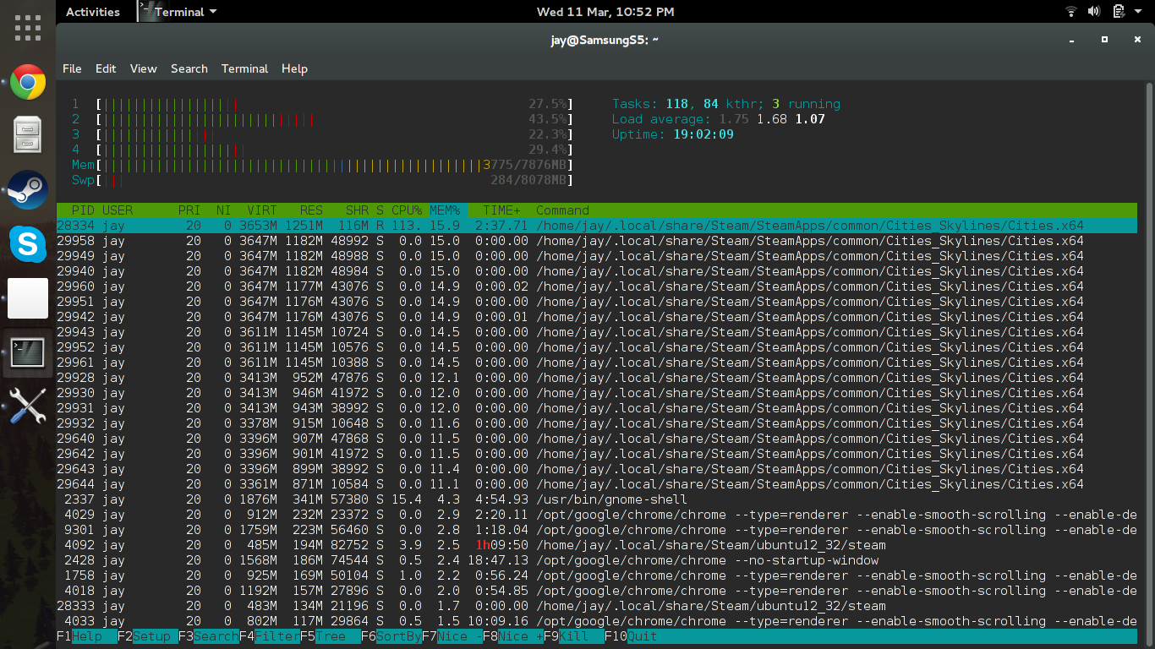Click the Load average text line
This screenshot has height=649, width=1155.
[719, 119]
